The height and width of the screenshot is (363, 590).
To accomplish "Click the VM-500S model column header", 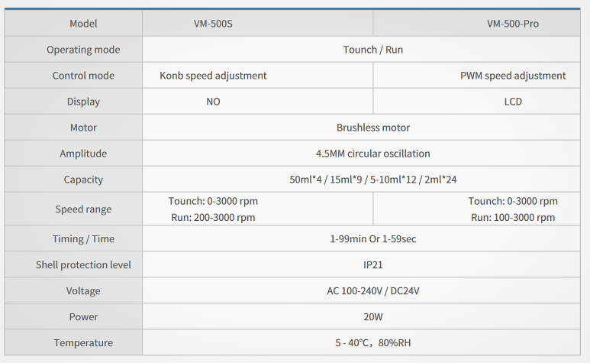I will (x=213, y=24).
